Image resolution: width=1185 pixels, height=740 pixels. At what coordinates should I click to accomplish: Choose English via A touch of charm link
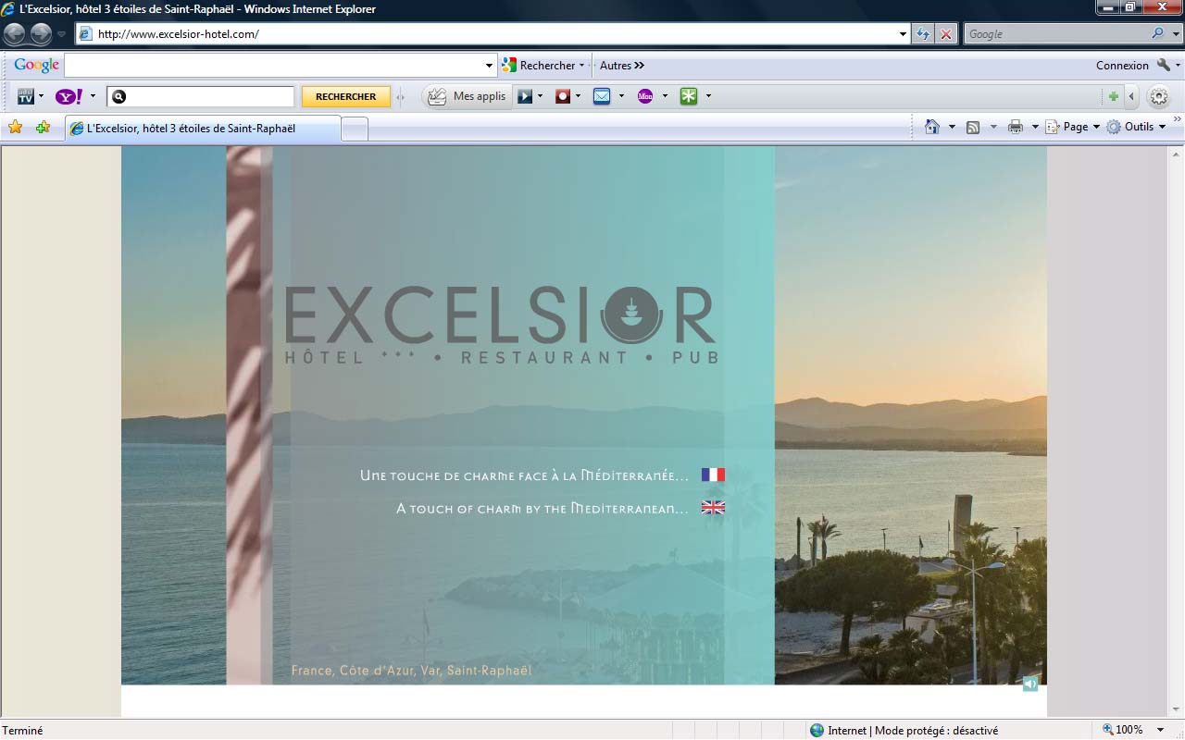(x=543, y=508)
